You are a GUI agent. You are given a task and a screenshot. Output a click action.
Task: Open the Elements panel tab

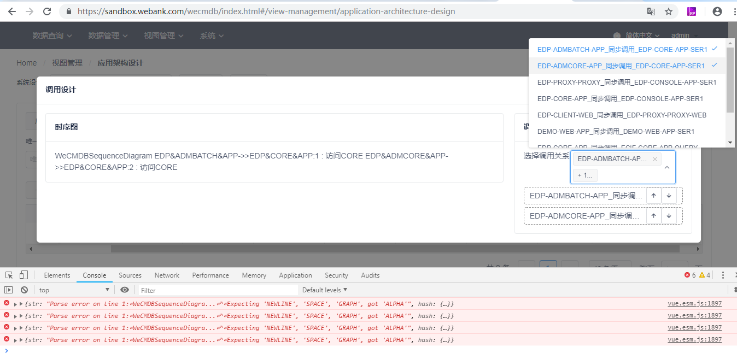57,275
